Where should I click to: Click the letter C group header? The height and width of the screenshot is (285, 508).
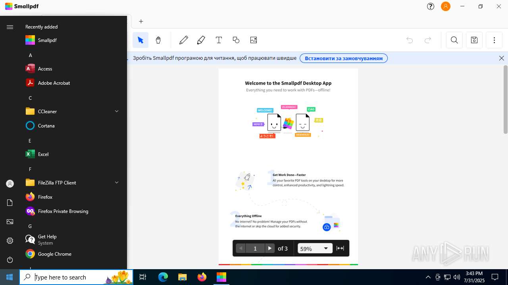(30, 98)
